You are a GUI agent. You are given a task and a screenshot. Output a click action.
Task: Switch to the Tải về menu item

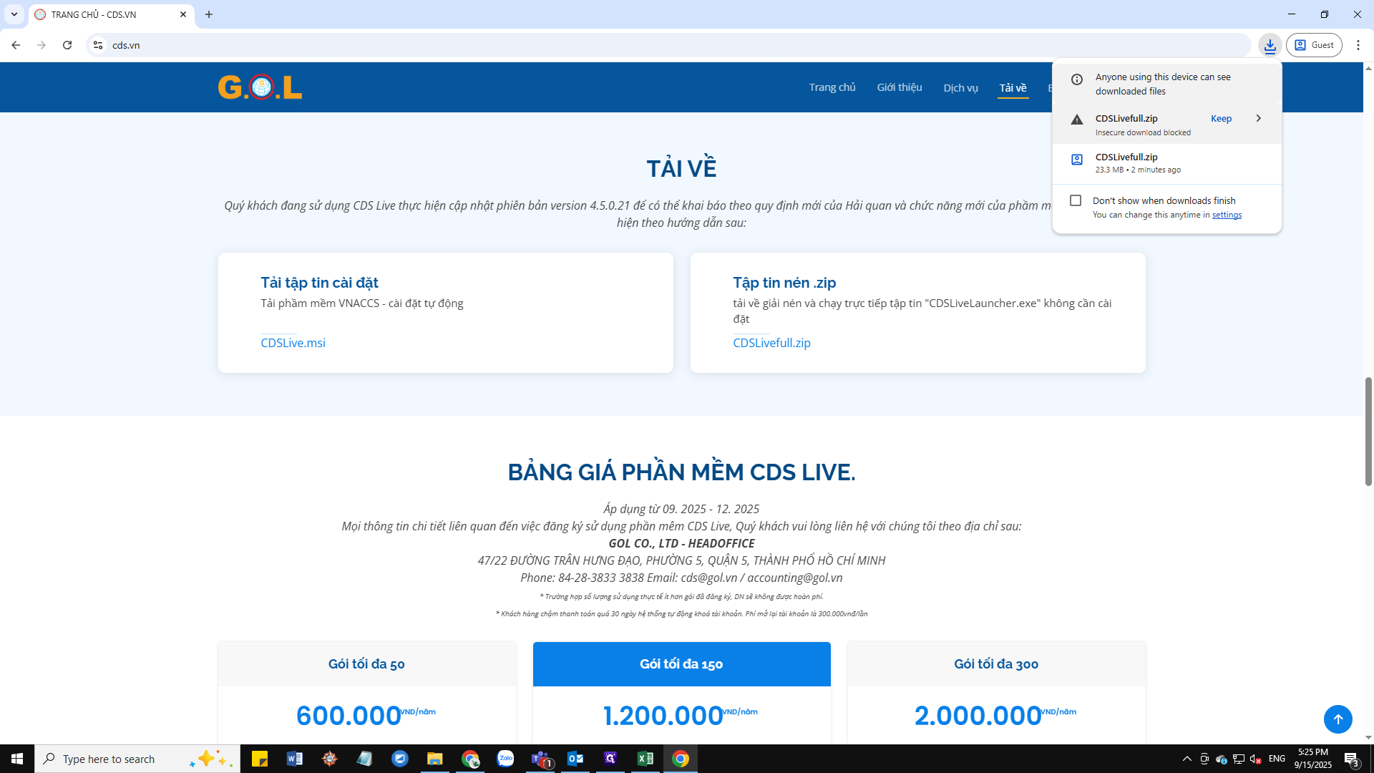click(x=1013, y=87)
